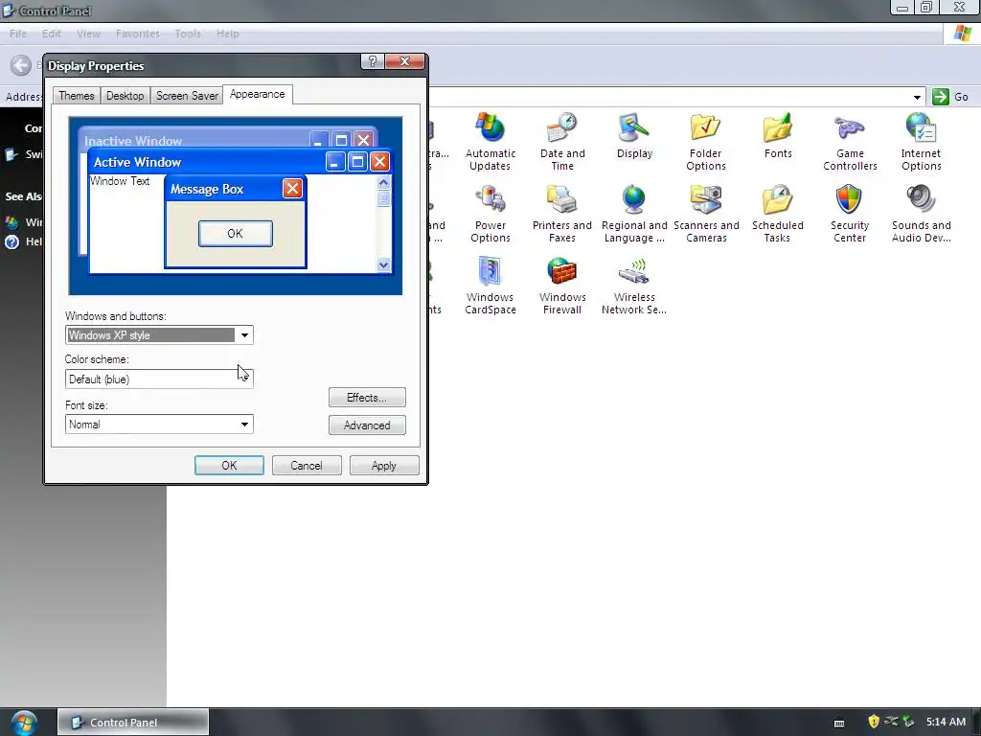Switch to the Screen Saver tab
This screenshot has width=981, height=736.
[187, 96]
